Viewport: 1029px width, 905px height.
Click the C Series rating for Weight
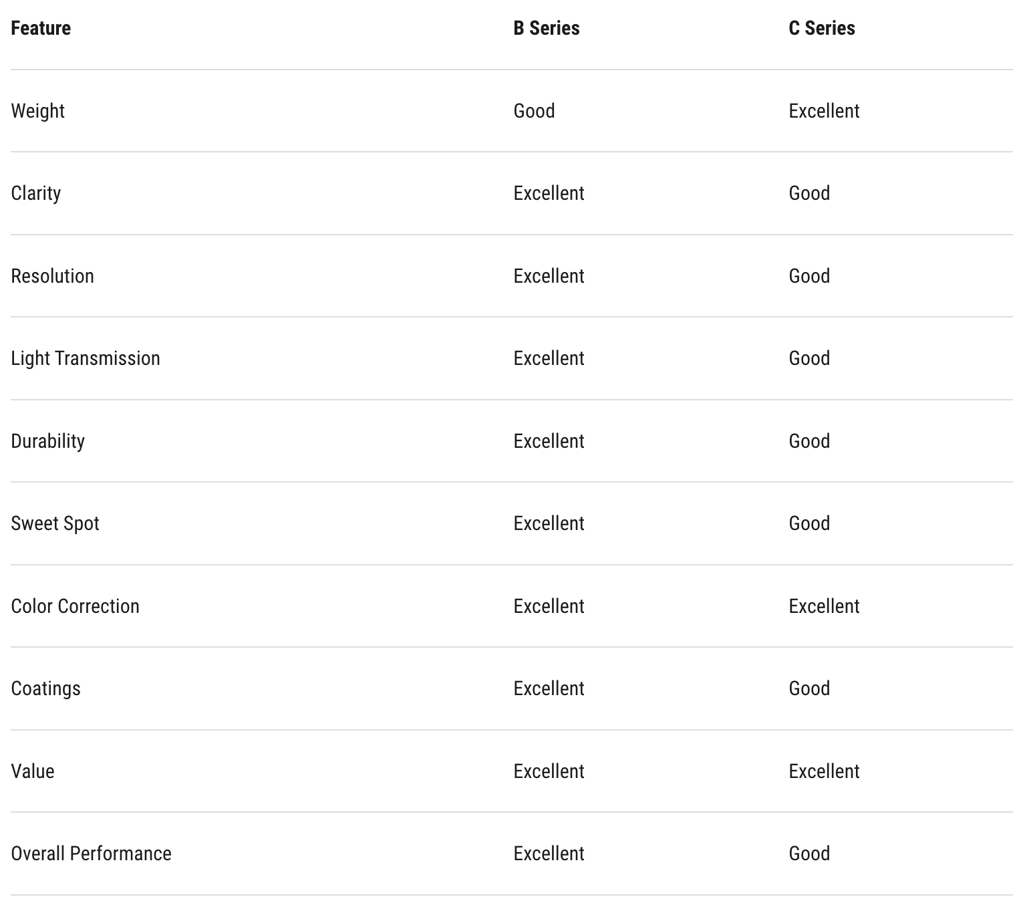(824, 111)
